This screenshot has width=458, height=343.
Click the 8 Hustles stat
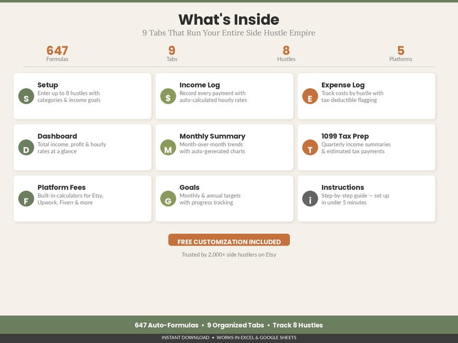(x=286, y=54)
